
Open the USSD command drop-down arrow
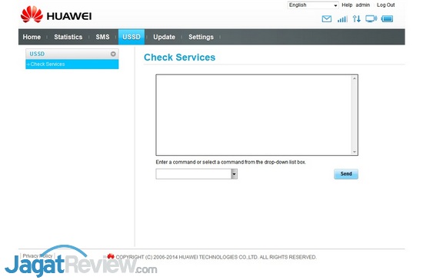click(x=234, y=174)
